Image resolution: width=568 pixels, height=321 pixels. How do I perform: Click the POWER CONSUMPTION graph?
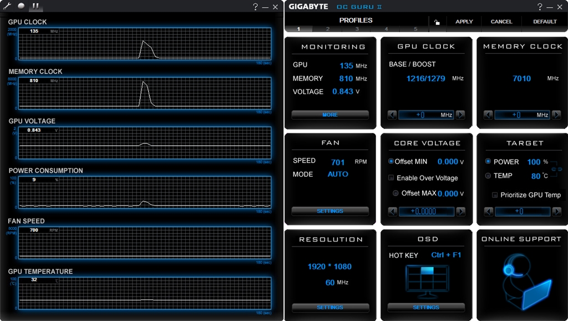145,192
